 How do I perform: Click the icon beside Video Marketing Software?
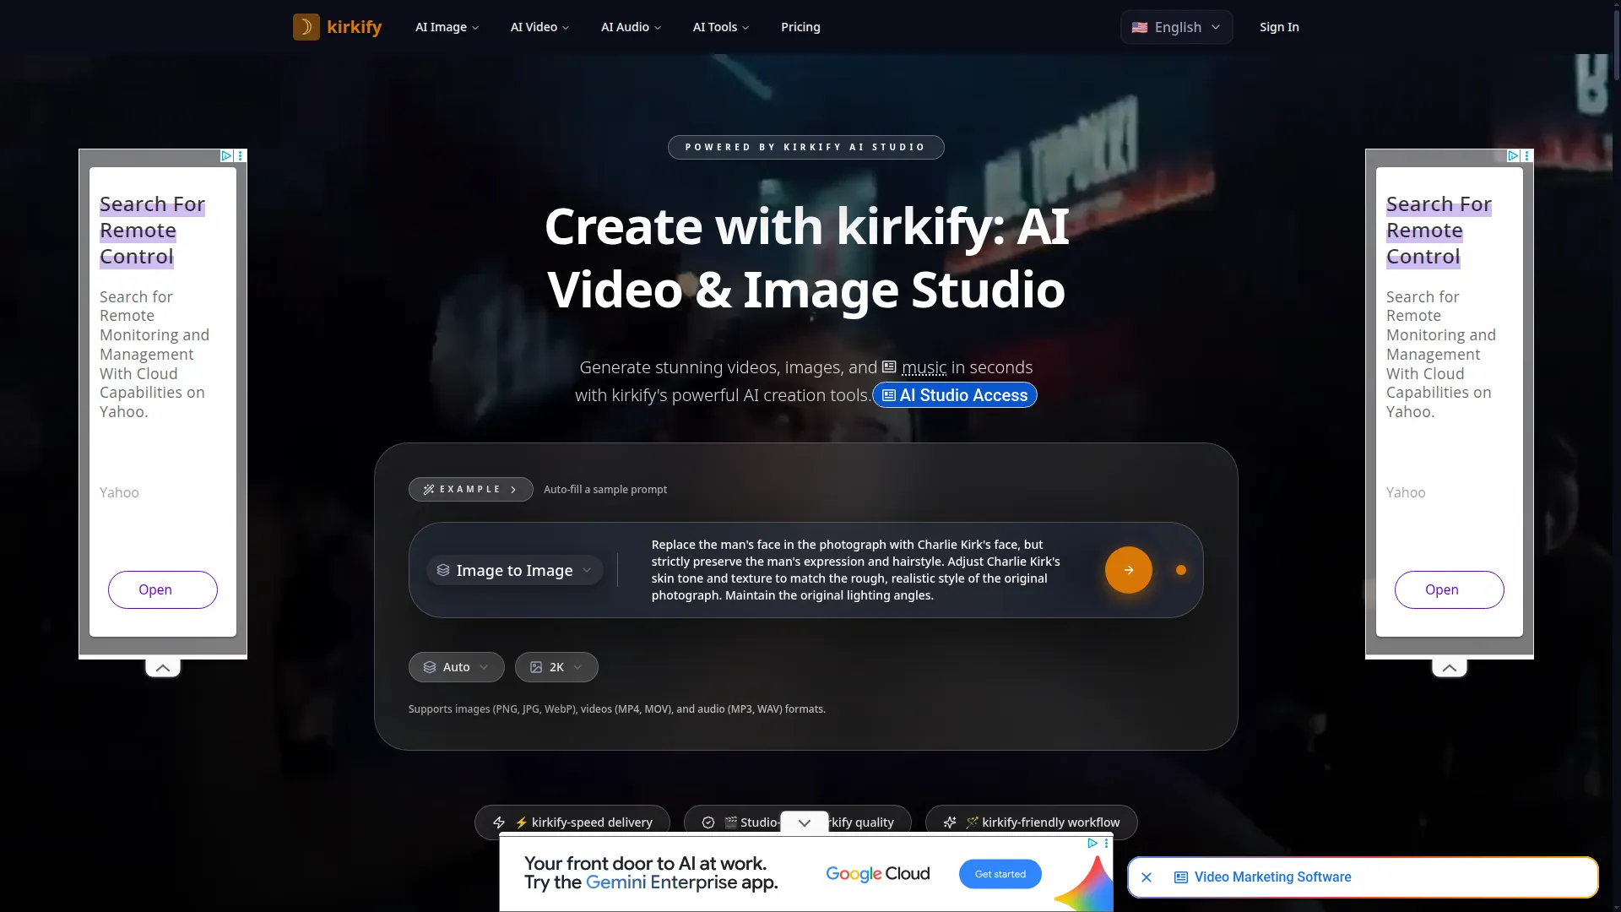pos(1181,877)
